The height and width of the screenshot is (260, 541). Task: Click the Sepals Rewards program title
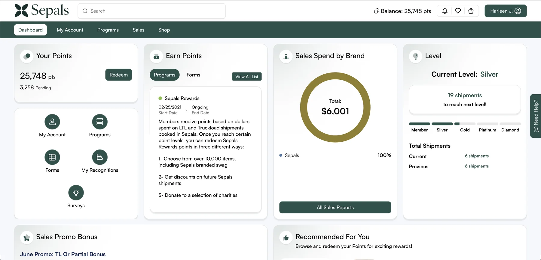182,98
